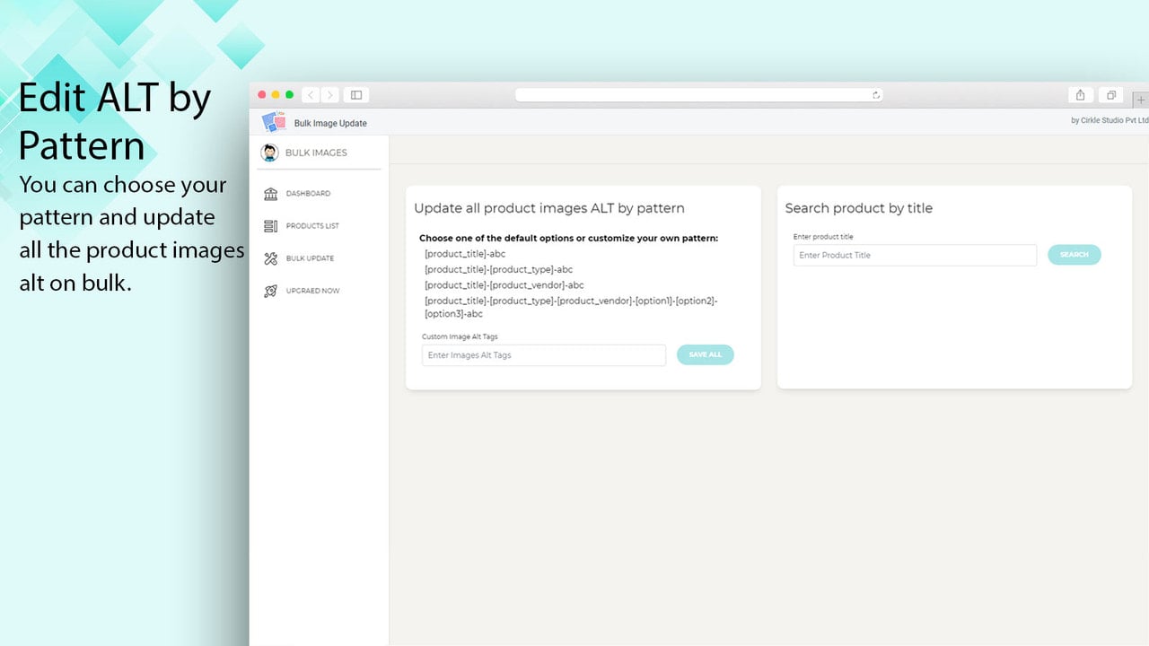Image resolution: width=1149 pixels, height=646 pixels.
Task: Choose the [product_title]-[product_vendor]-abc pattern
Action: tap(504, 284)
